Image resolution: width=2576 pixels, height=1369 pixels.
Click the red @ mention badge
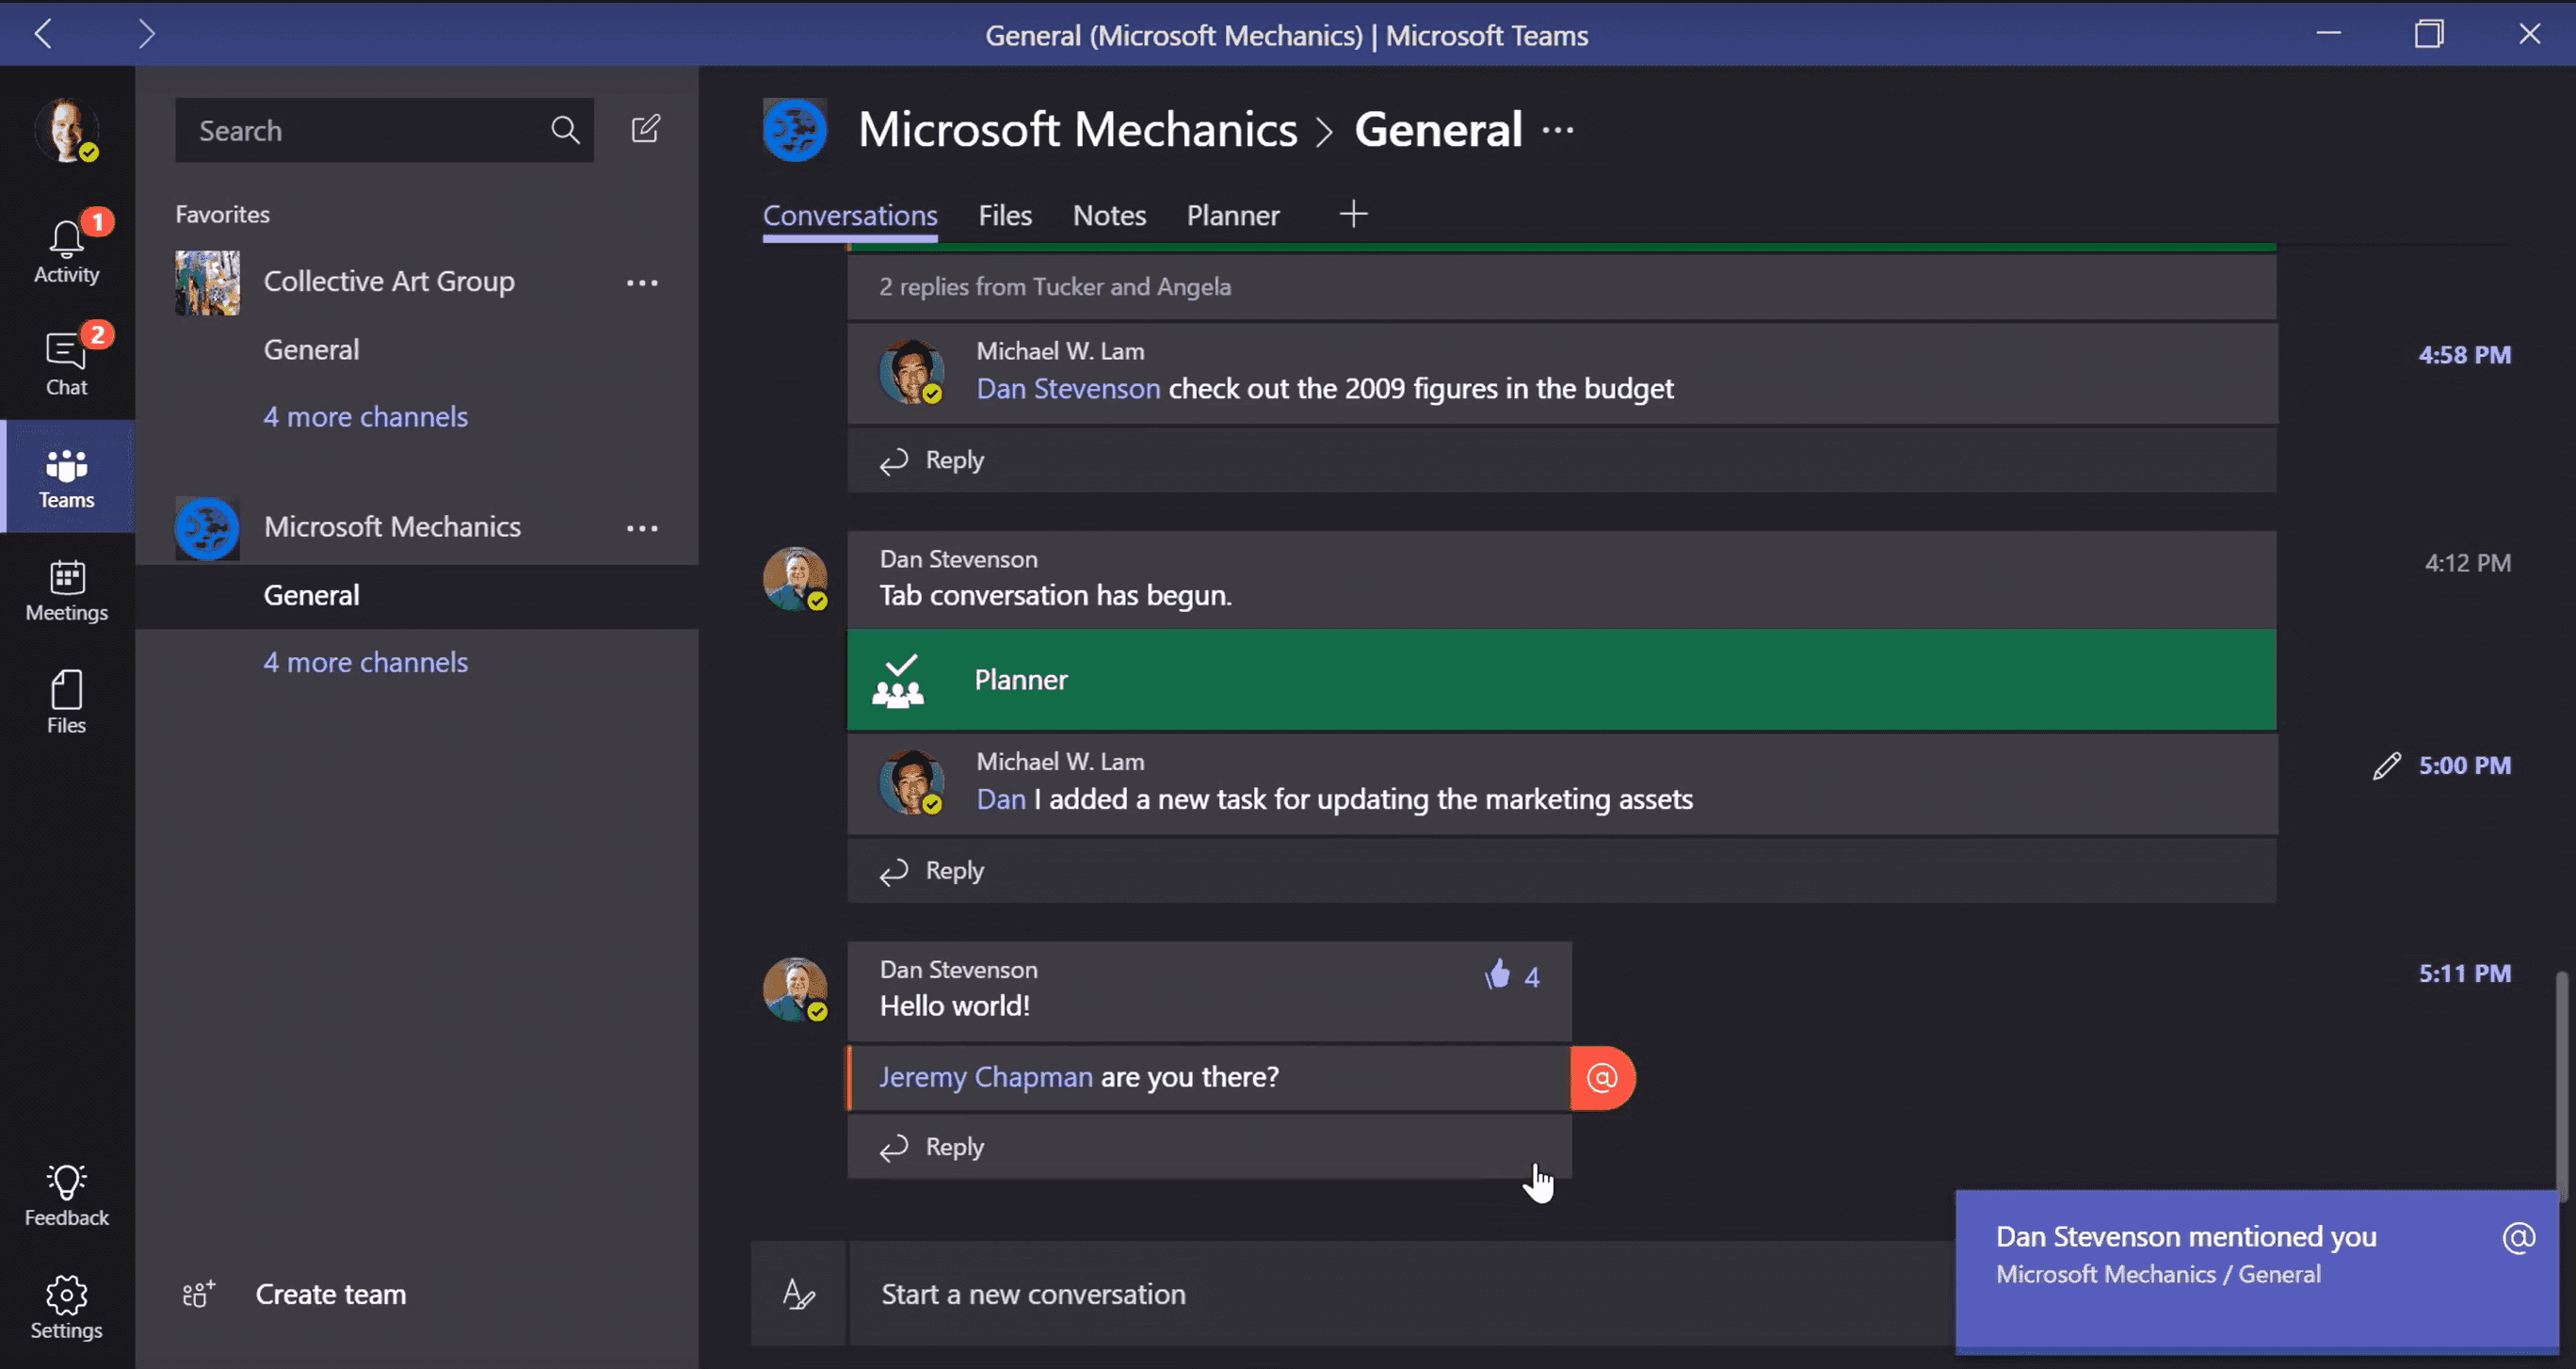point(1602,1078)
